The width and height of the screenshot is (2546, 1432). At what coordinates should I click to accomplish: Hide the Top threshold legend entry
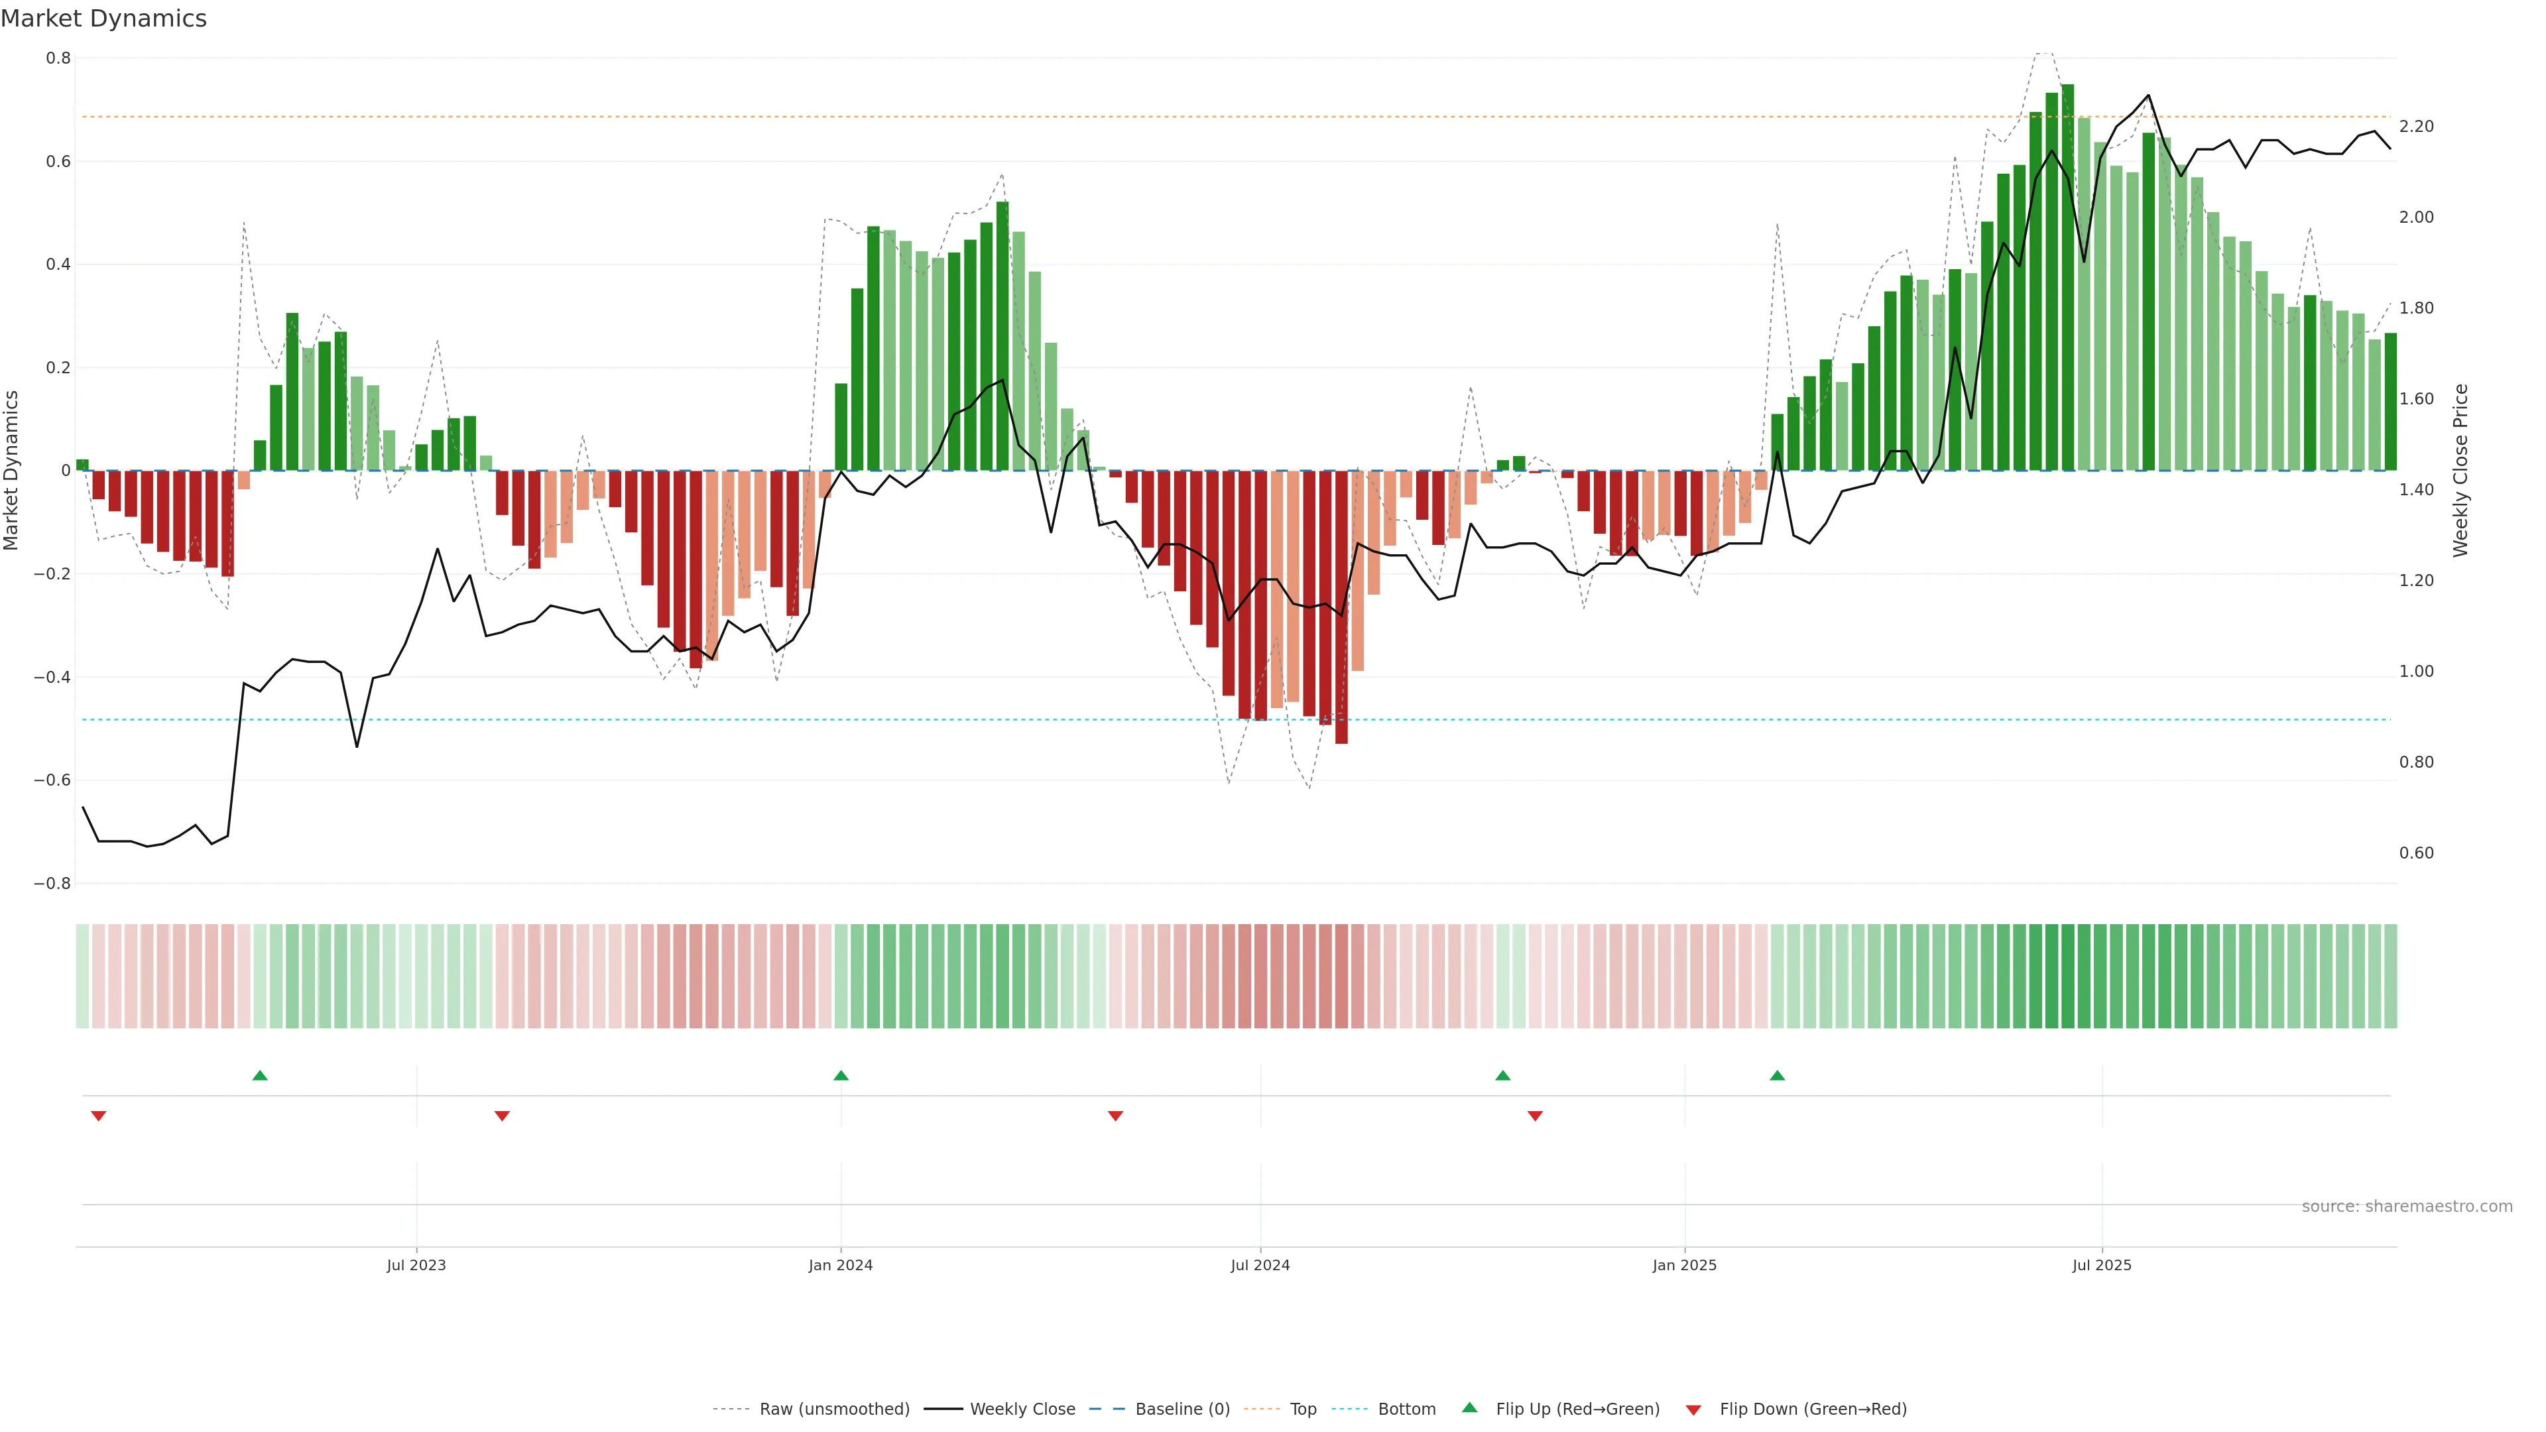[x=1303, y=1409]
